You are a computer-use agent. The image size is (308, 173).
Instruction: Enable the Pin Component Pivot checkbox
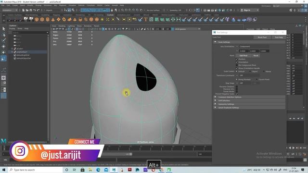tap(237, 65)
